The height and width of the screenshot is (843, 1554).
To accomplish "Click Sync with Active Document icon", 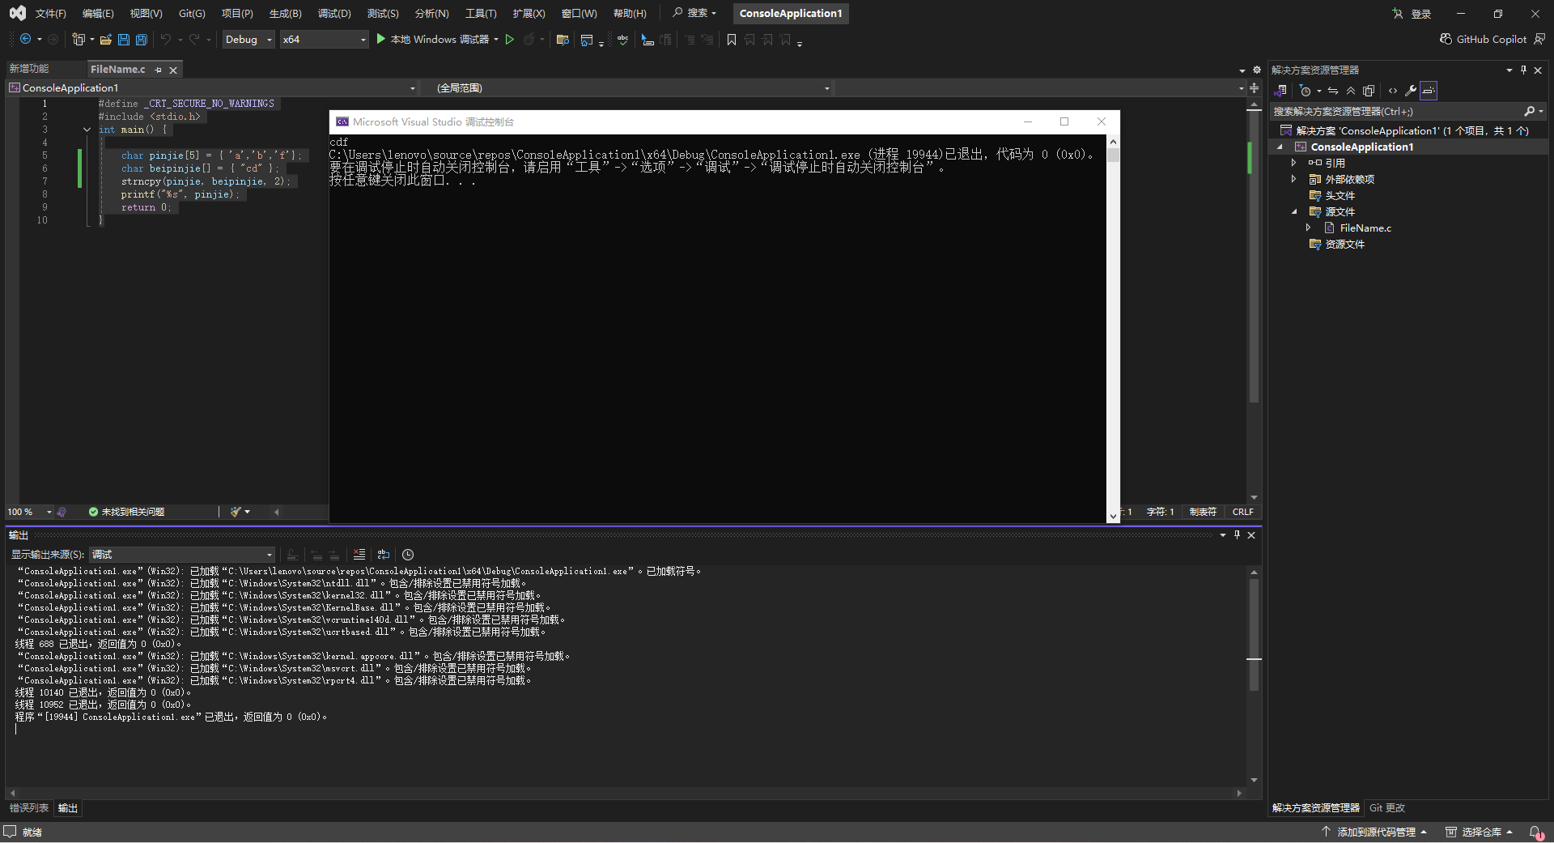I will (1333, 91).
